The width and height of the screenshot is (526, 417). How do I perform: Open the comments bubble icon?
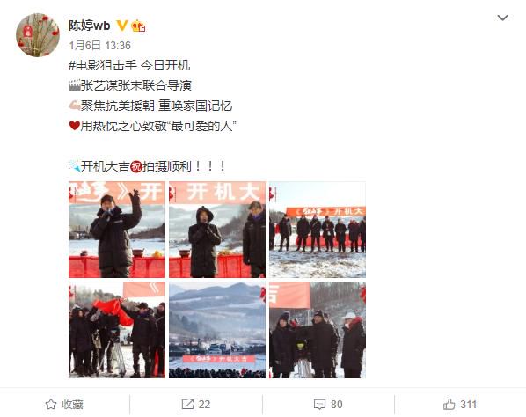pos(319,405)
